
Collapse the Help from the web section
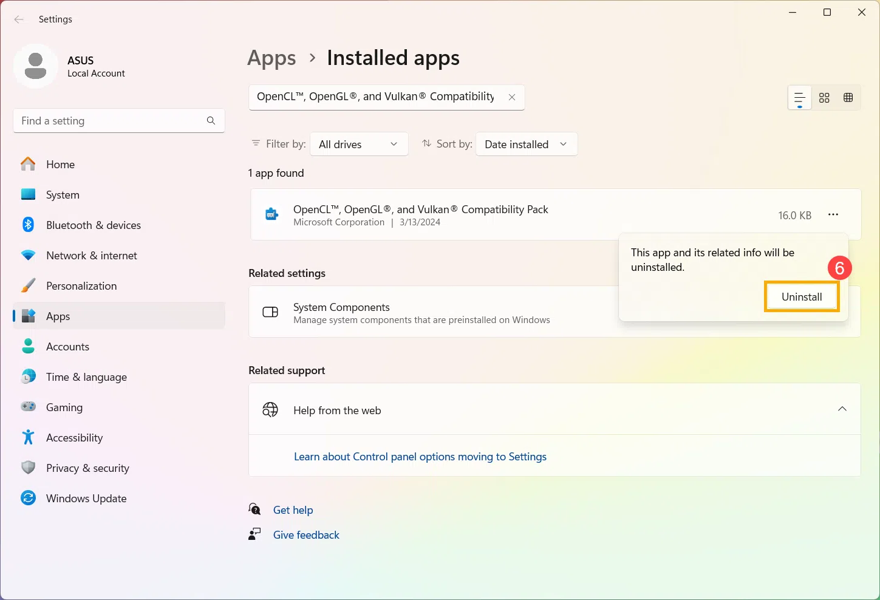842,409
